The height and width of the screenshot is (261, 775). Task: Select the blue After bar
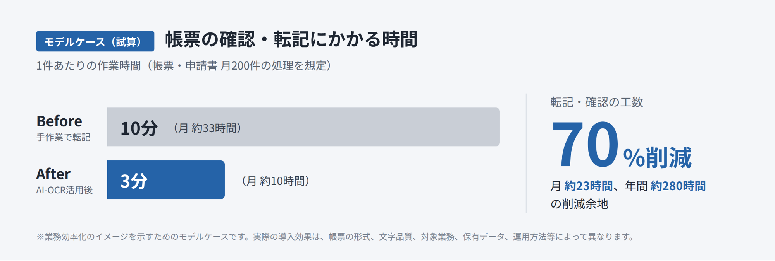(166, 180)
